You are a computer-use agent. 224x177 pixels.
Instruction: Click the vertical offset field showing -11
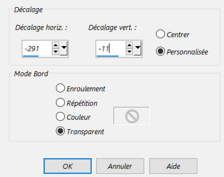click(x=110, y=49)
